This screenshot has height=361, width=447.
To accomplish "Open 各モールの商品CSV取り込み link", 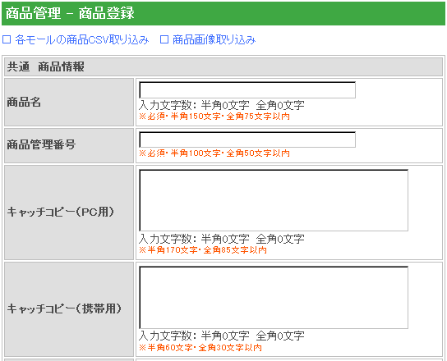I will (x=82, y=39).
